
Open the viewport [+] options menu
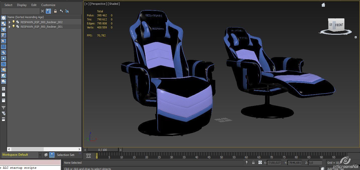(87, 4)
